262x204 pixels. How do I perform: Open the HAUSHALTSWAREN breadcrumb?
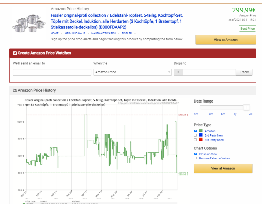103,33
